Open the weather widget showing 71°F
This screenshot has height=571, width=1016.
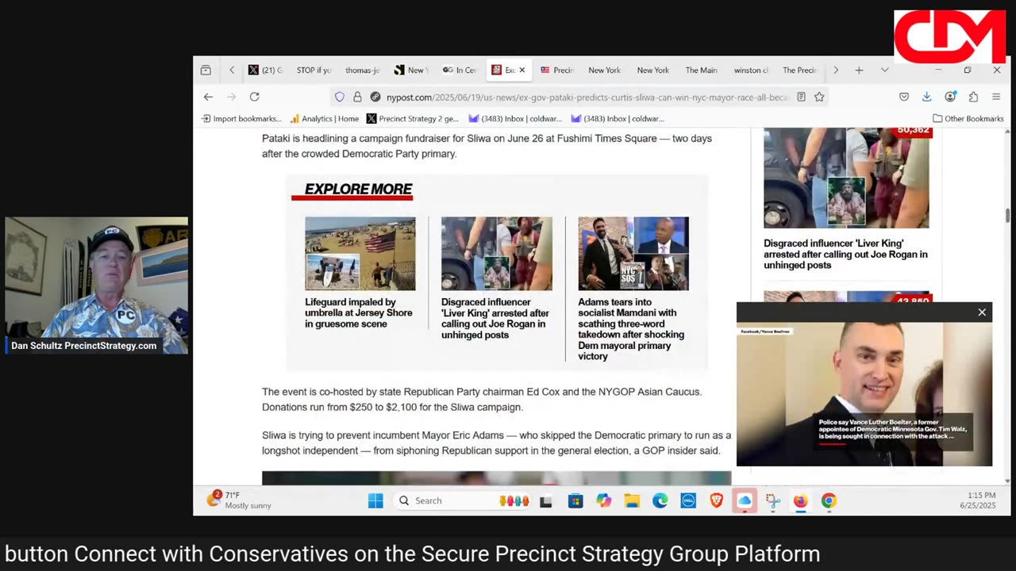(240, 500)
